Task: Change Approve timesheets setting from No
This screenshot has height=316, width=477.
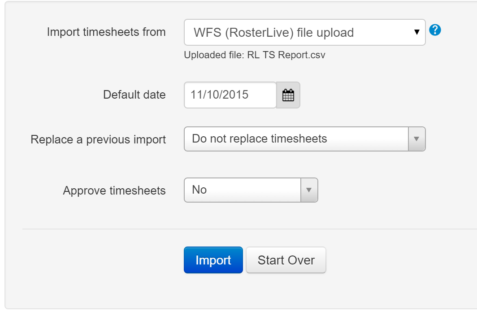Action: click(250, 190)
